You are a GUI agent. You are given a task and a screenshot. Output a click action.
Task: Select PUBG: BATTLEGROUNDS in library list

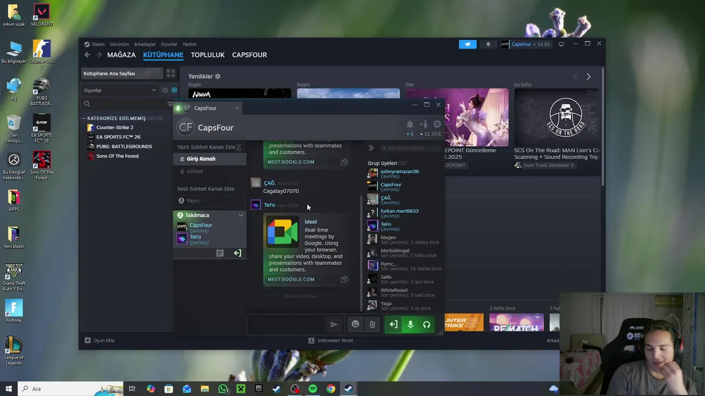coord(124,146)
